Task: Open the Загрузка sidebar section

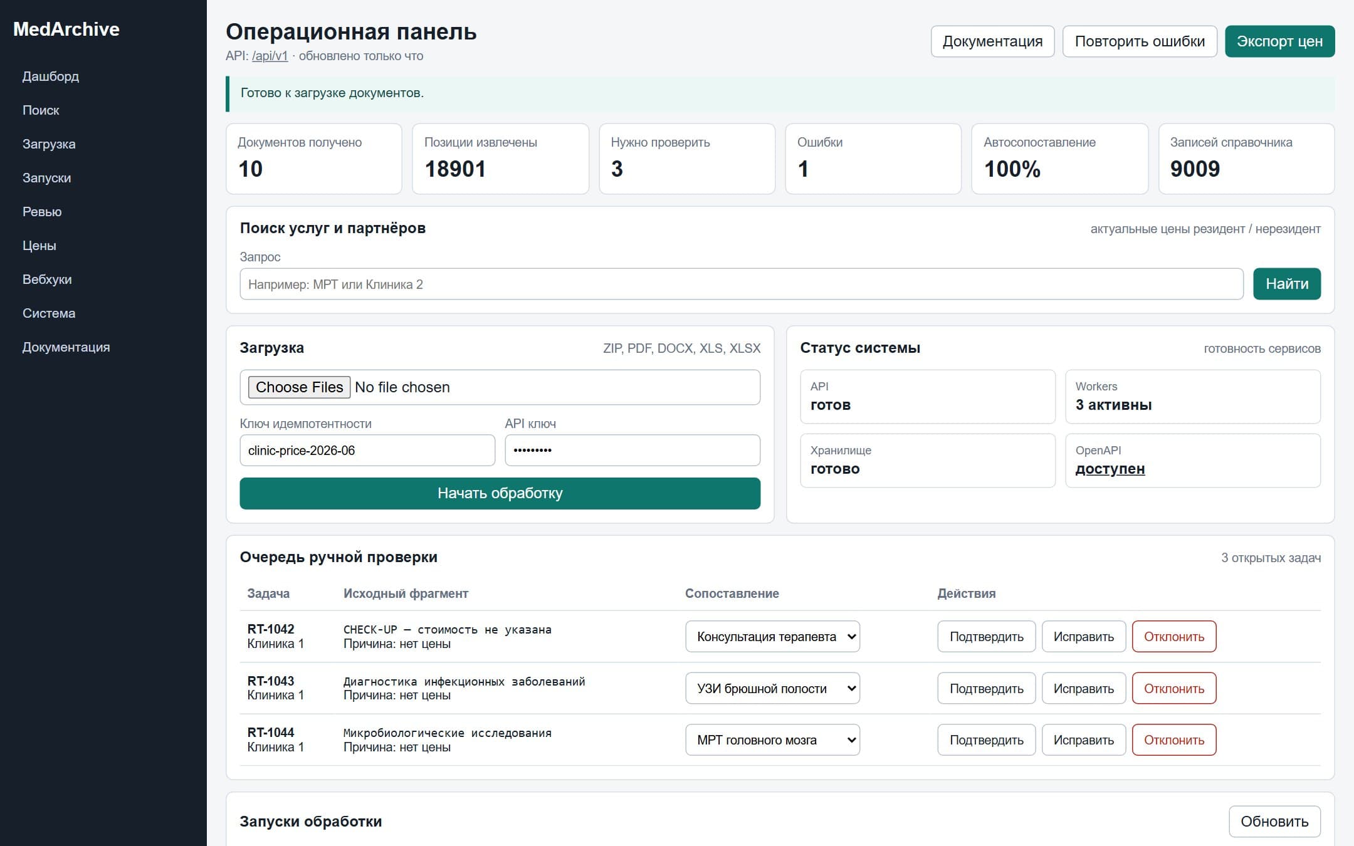Action: click(49, 144)
